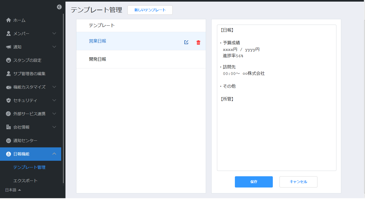Click the ・訪問先 line in editor
This screenshot has width=365, height=199.
(228, 67)
